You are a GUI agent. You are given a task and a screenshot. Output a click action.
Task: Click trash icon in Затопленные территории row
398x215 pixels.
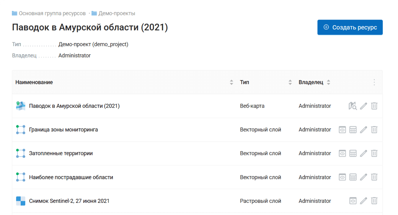[x=374, y=154]
